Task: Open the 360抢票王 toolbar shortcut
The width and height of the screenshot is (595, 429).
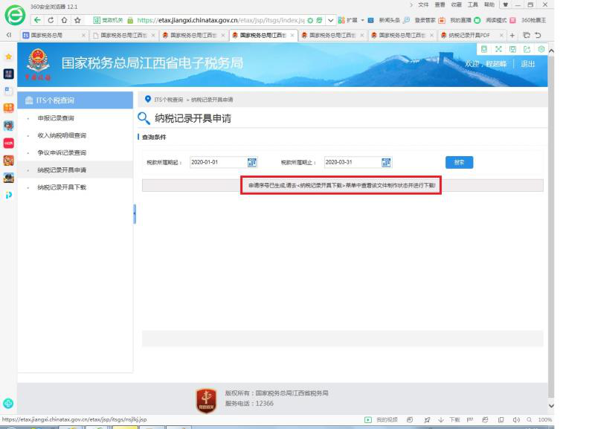Action: tap(529, 20)
